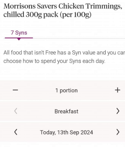This screenshot has width=125, height=147.
Task: Decrease portion count with the minus icon
Action: click(x=15, y=90)
